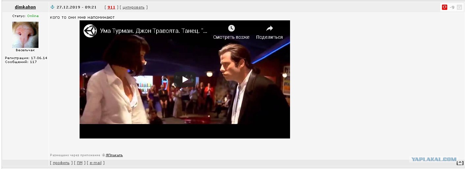Click the Поделиться share arrow icon
This screenshot has width=465, height=169.
click(x=270, y=28)
